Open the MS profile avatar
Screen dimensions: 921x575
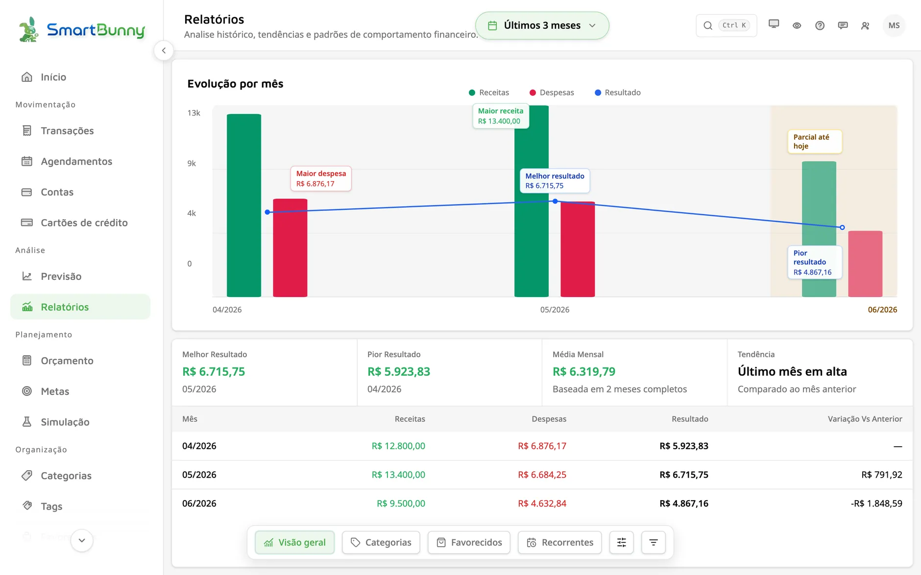tap(894, 25)
